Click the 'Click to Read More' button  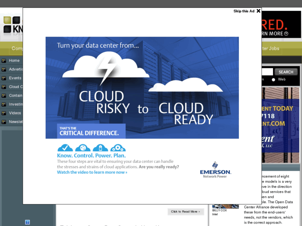(x=185, y=211)
